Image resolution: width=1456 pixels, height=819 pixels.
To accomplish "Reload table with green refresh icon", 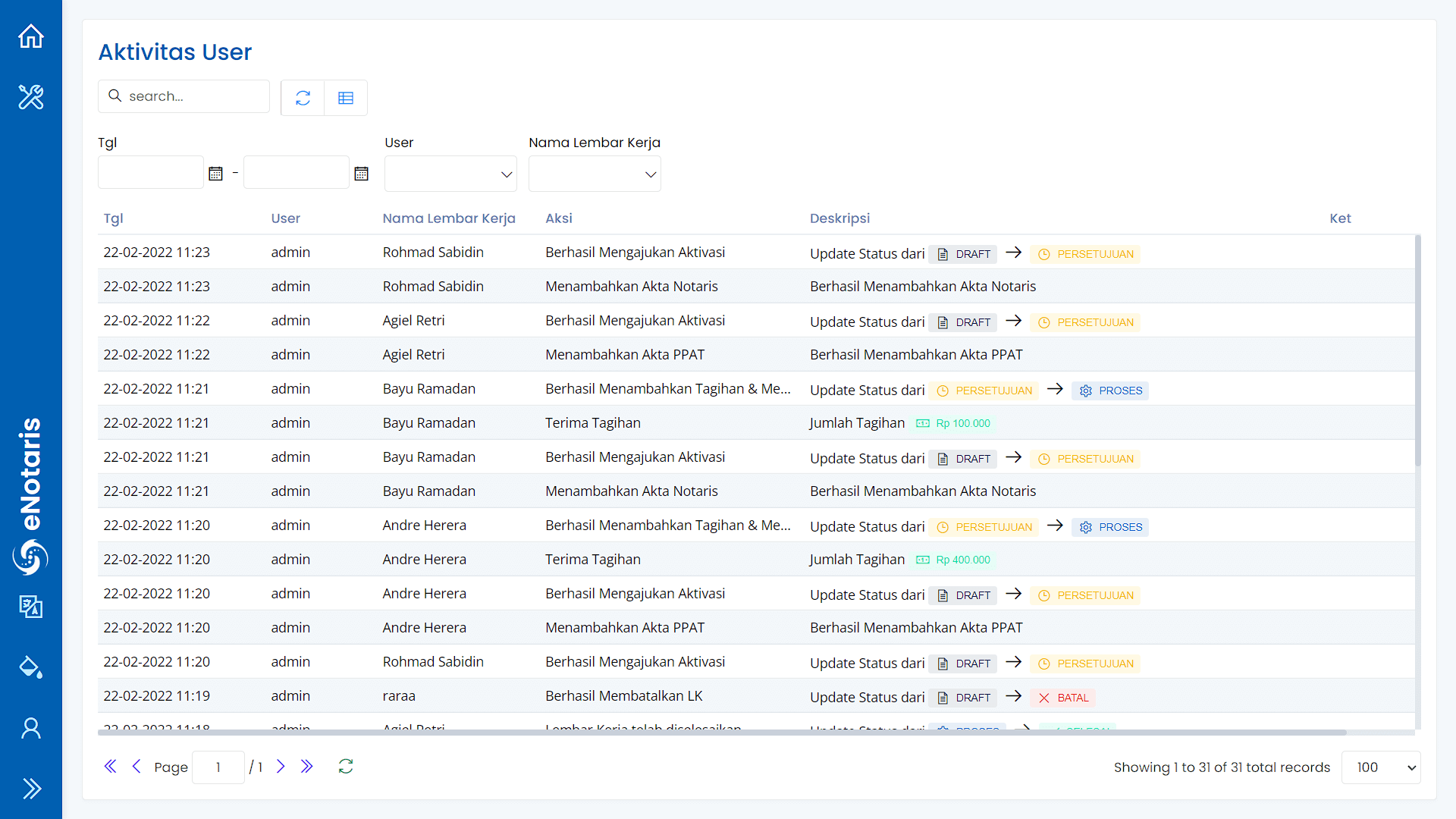I will [346, 767].
